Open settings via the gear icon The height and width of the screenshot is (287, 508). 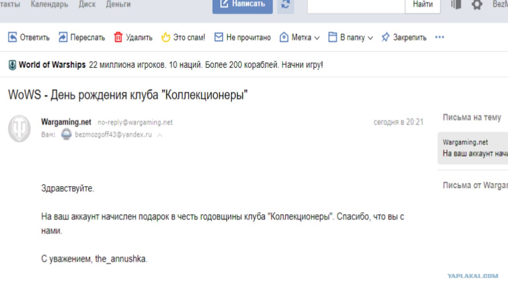point(477,4)
